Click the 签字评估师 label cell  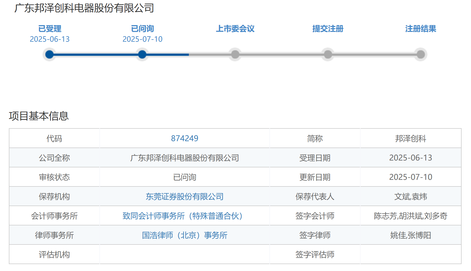[315, 254]
